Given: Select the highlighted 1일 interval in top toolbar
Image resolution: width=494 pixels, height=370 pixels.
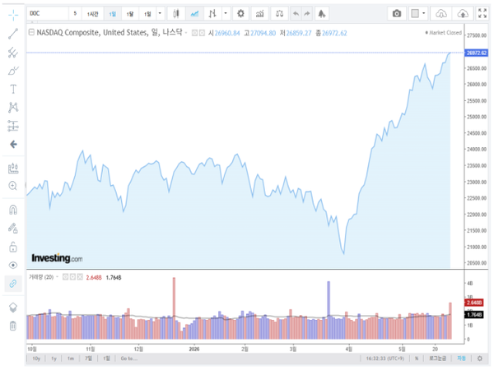Looking at the screenshot, I should coord(113,13).
